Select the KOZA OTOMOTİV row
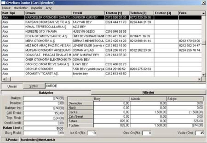The height and width of the screenshot is (143, 207). click(102, 36)
